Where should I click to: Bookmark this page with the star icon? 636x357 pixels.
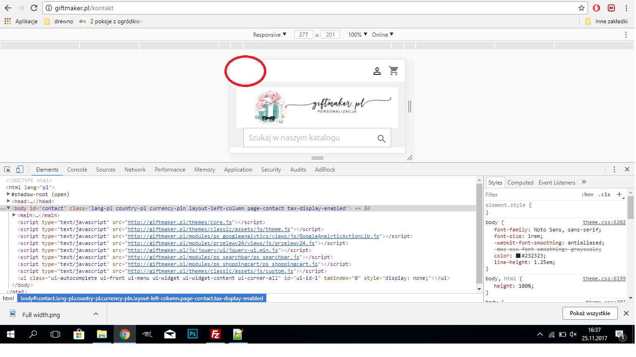tap(582, 8)
